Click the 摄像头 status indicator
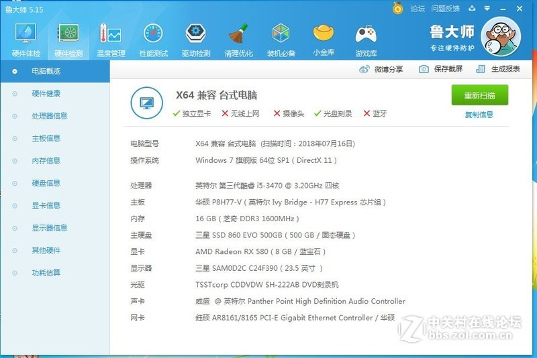 pos(289,113)
